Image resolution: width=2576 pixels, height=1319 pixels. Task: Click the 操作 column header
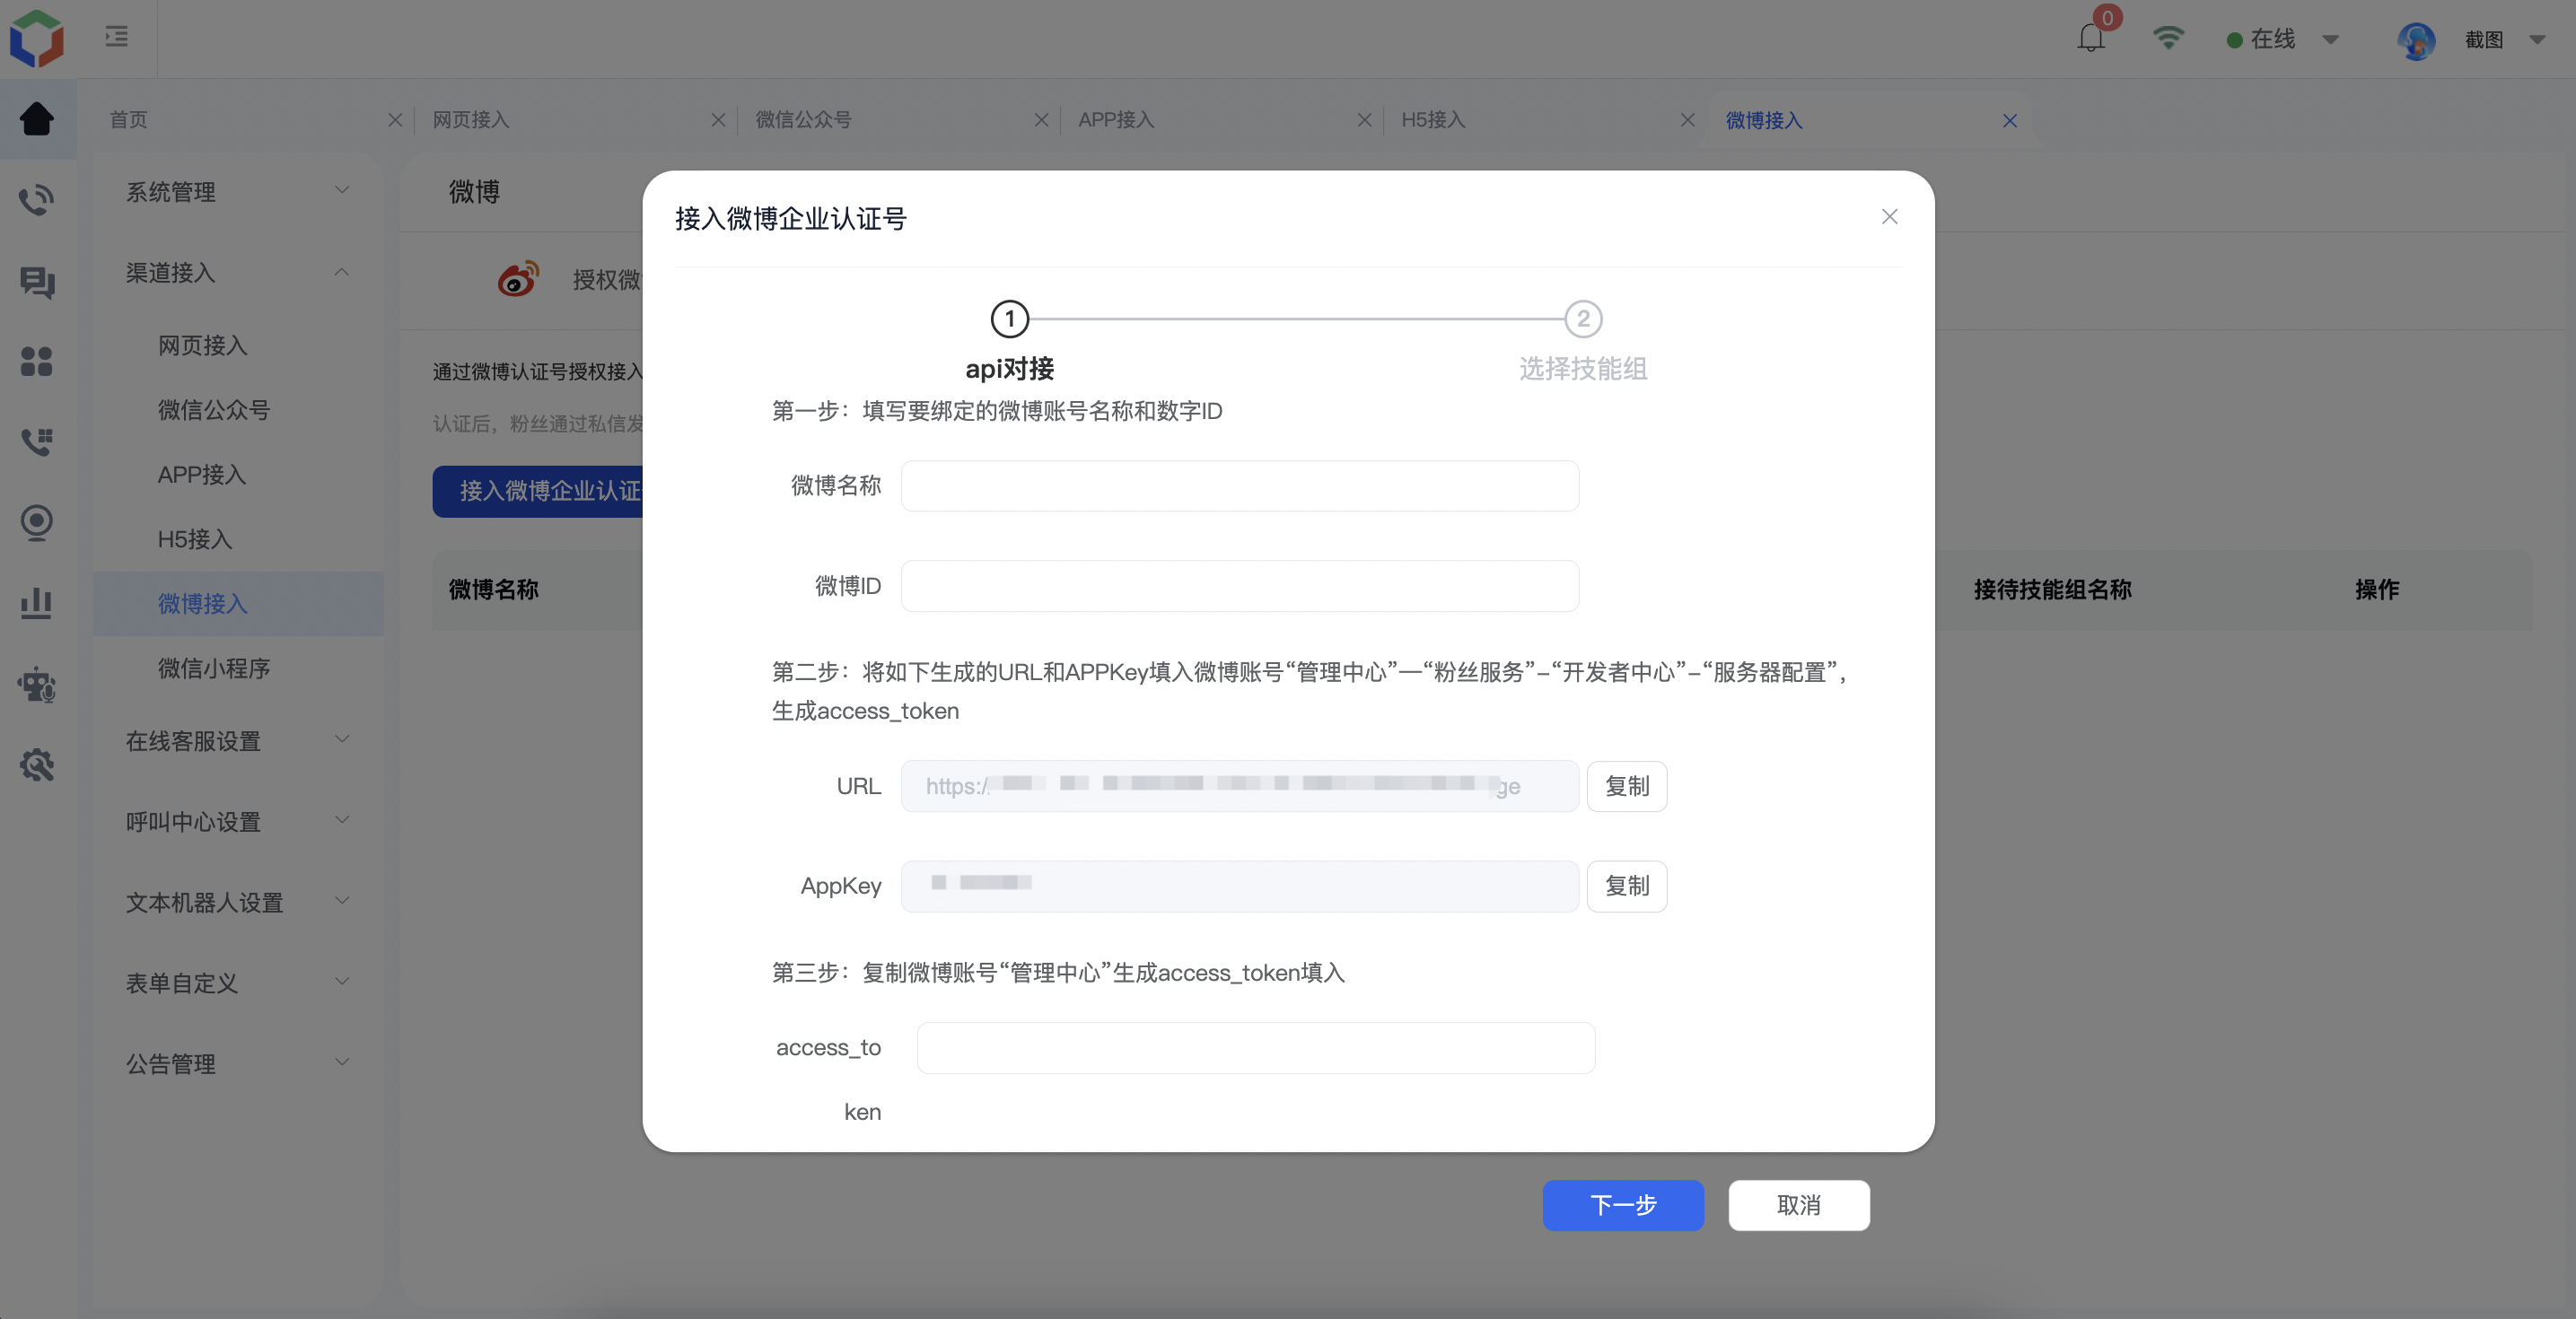point(2377,590)
